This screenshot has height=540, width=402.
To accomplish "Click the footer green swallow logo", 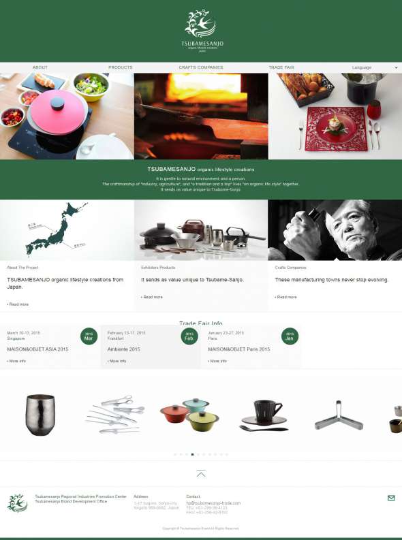I will coord(18,503).
